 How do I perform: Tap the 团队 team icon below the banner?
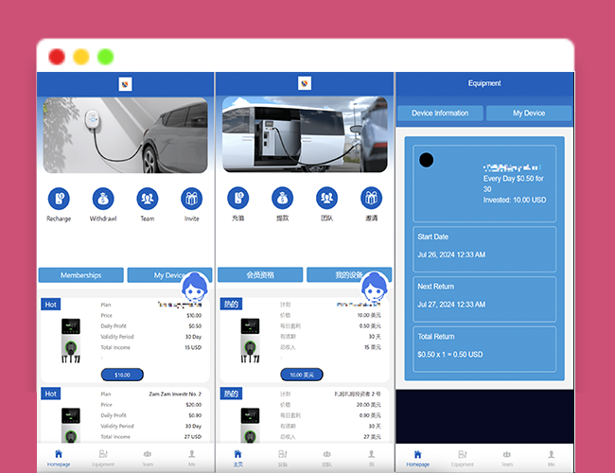[x=326, y=199]
